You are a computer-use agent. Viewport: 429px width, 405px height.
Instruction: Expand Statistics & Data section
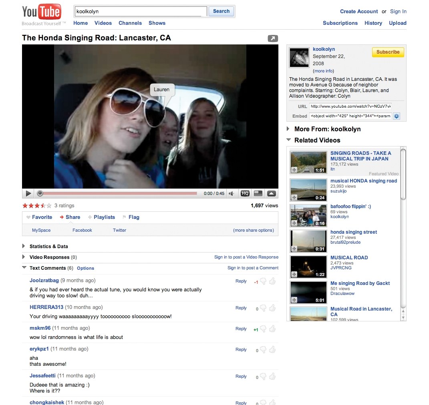(x=24, y=246)
